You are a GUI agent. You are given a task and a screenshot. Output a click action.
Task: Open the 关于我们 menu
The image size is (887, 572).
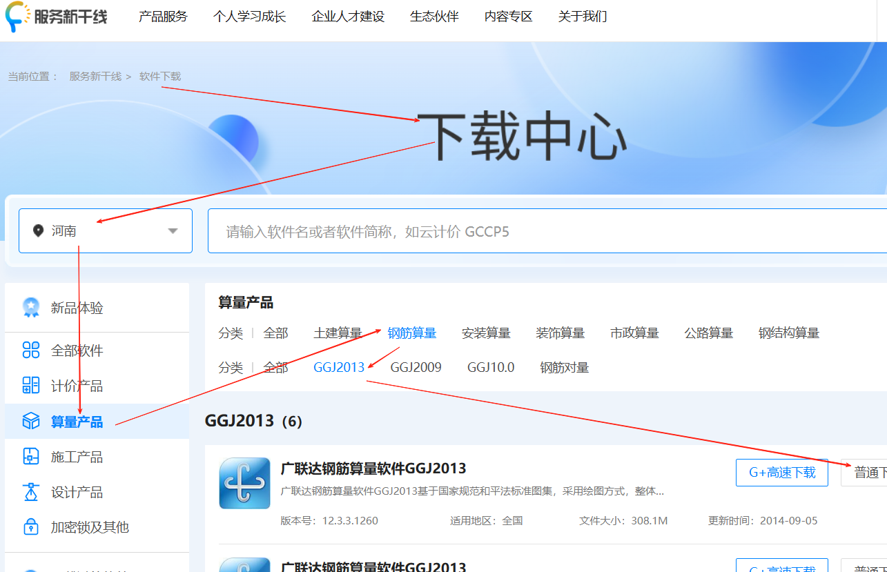coord(583,17)
